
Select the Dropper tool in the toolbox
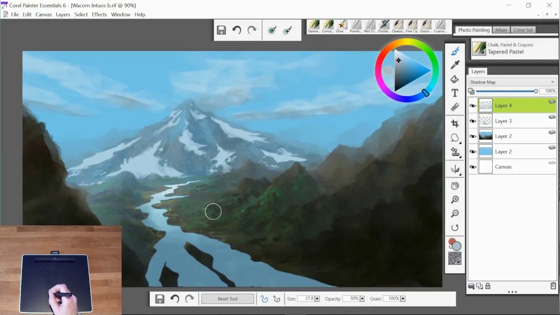tap(455, 65)
